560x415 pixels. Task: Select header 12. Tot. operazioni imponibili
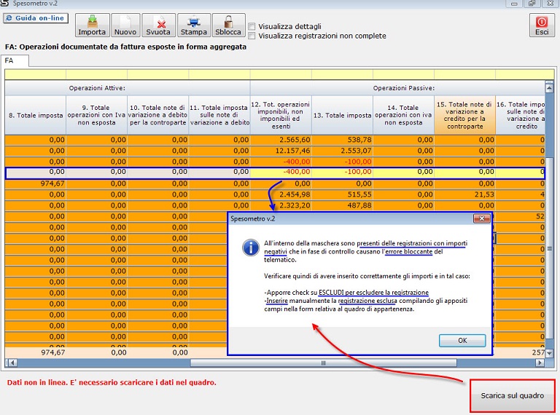click(281, 115)
